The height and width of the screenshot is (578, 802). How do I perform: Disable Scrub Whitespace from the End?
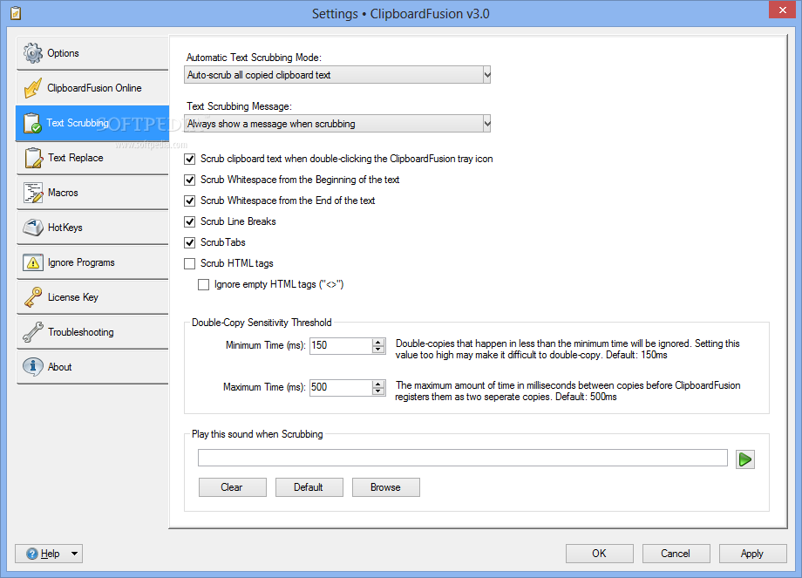pyautogui.click(x=190, y=201)
